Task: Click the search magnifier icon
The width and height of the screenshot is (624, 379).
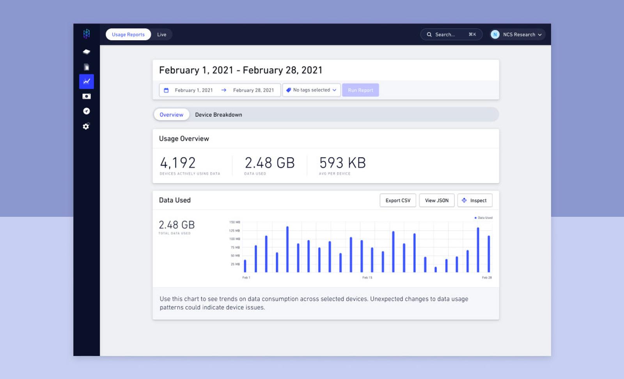Action: (429, 34)
